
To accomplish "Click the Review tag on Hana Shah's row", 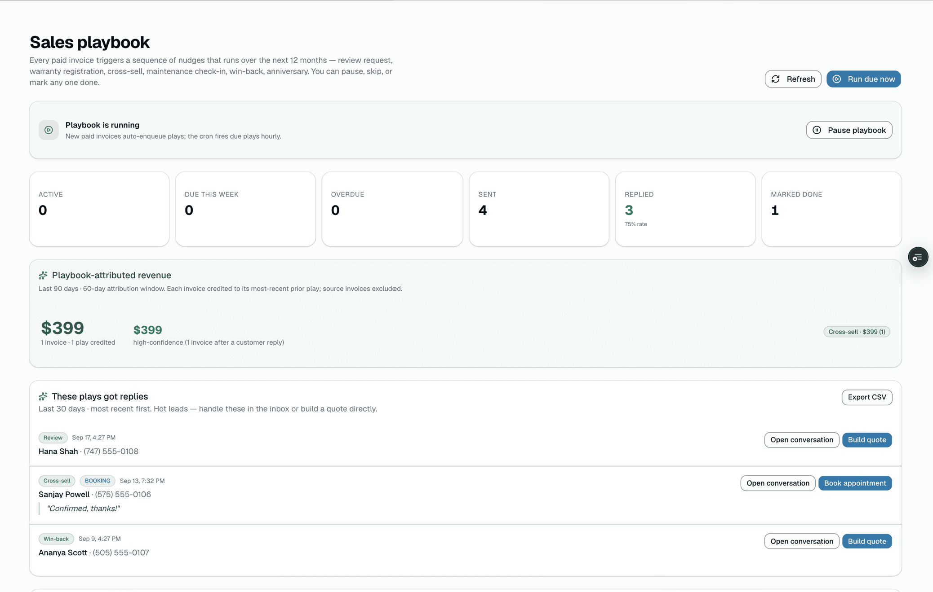I will (53, 438).
